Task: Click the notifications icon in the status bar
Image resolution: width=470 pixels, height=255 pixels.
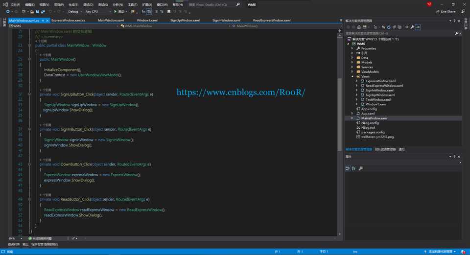Action: coord(464,252)
